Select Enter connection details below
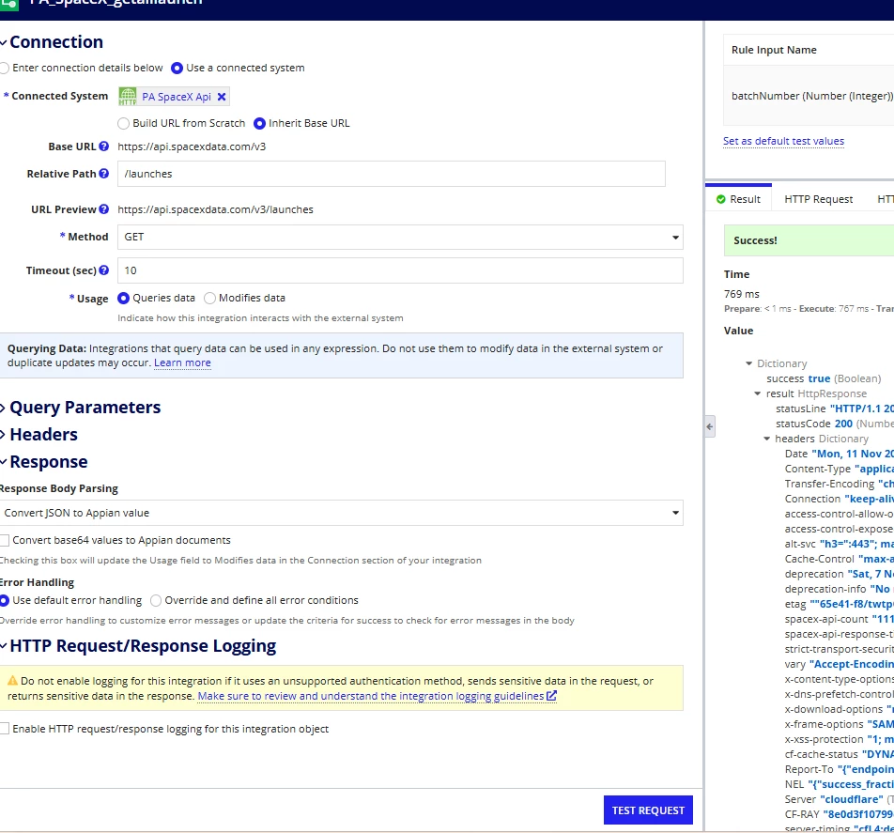Screen dimensions: 894x833 click(x=5, y=68)
